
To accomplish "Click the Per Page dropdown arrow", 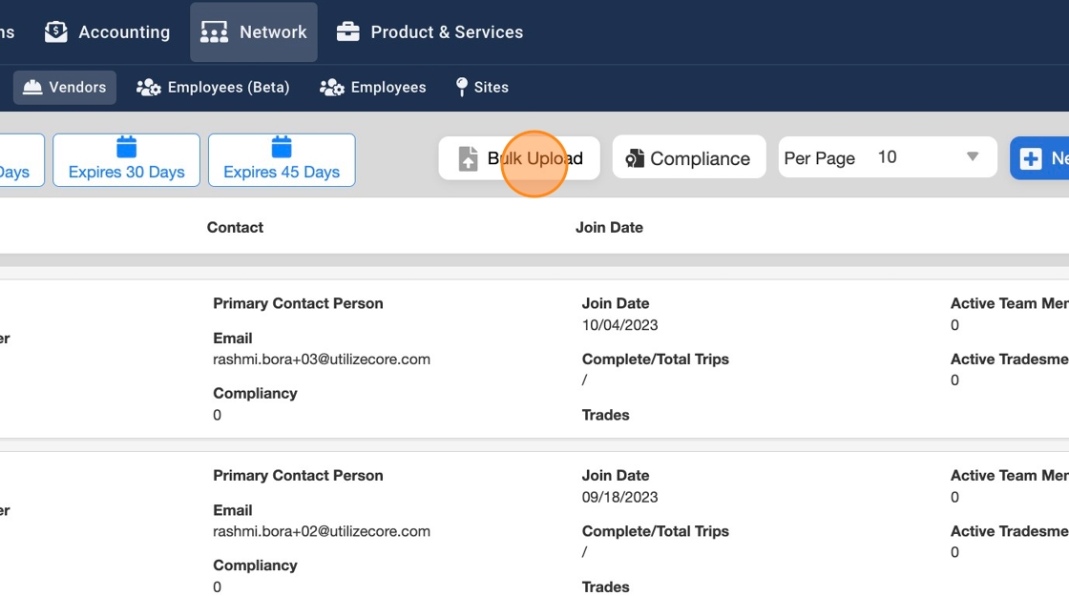I will [x=973, y=157].
